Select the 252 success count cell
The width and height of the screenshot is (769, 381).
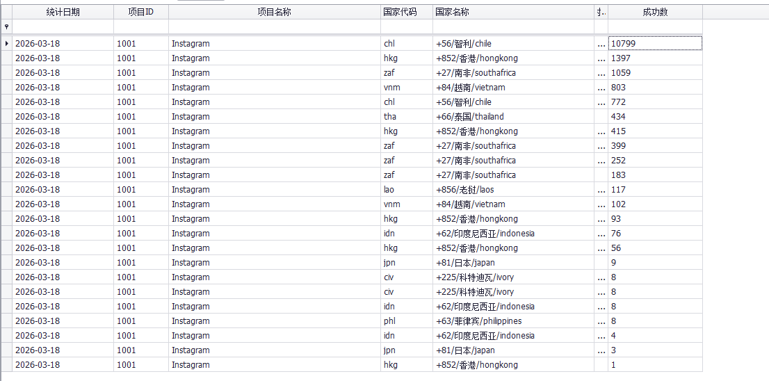click(655, 161)
